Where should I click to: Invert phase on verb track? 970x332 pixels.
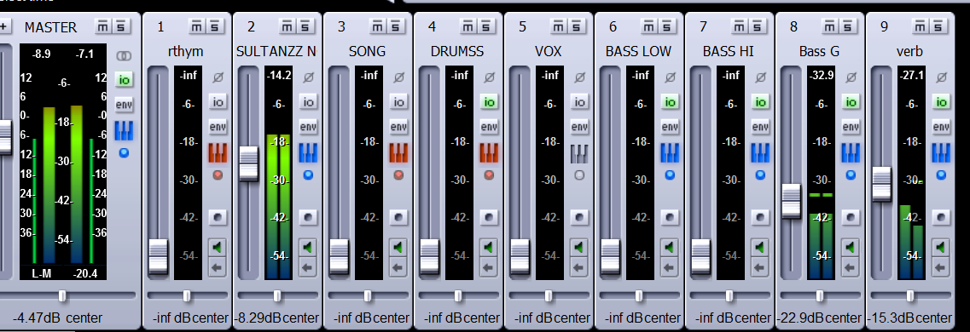coord(942,77)
